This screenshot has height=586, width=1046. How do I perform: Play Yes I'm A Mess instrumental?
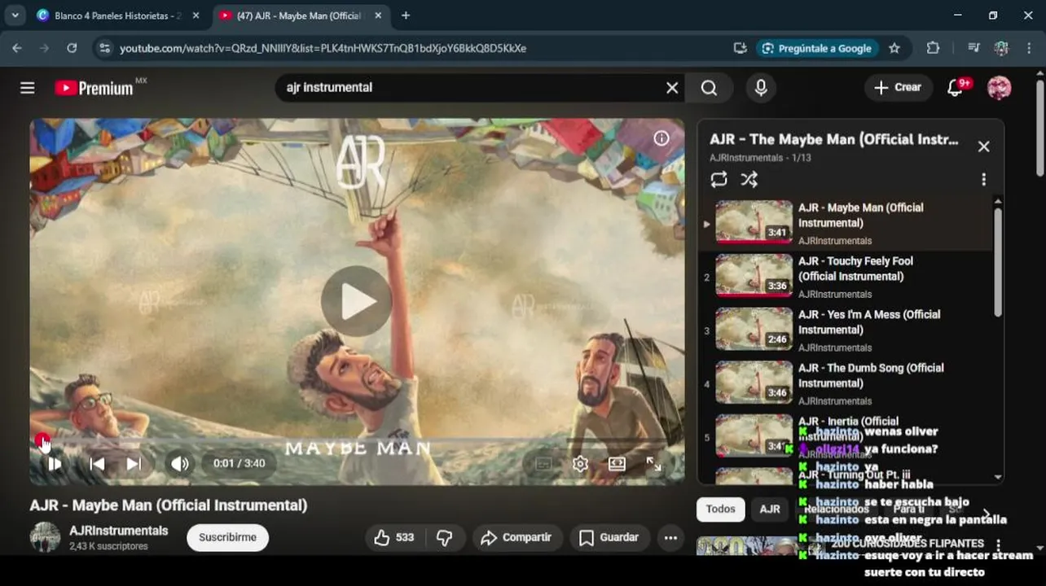click(x=846, y=330)
